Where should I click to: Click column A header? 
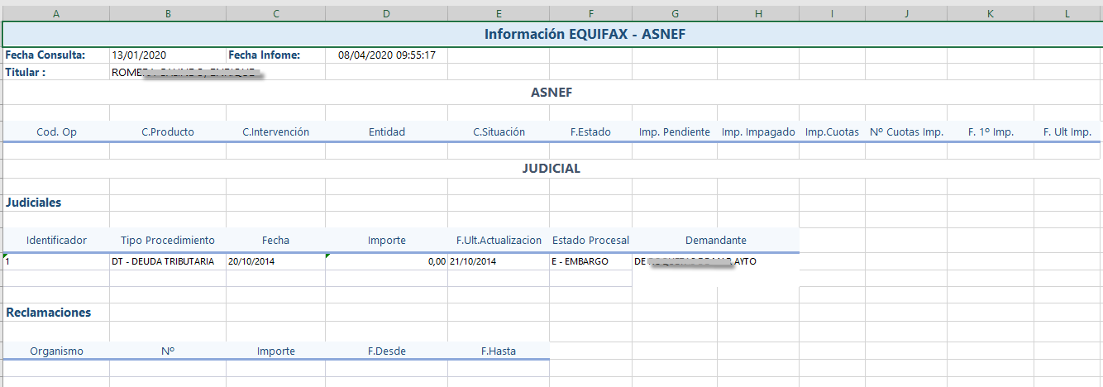click(x=56, y=13)
